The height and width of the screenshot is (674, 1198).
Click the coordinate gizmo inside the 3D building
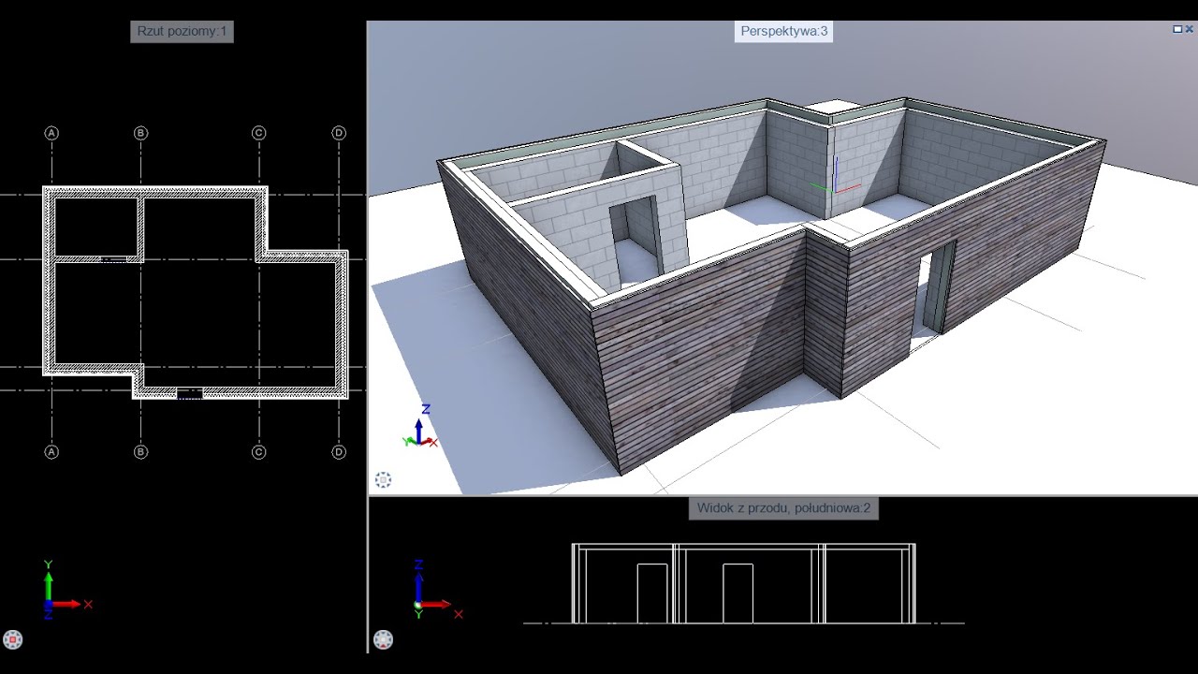(x=835, y=178)
